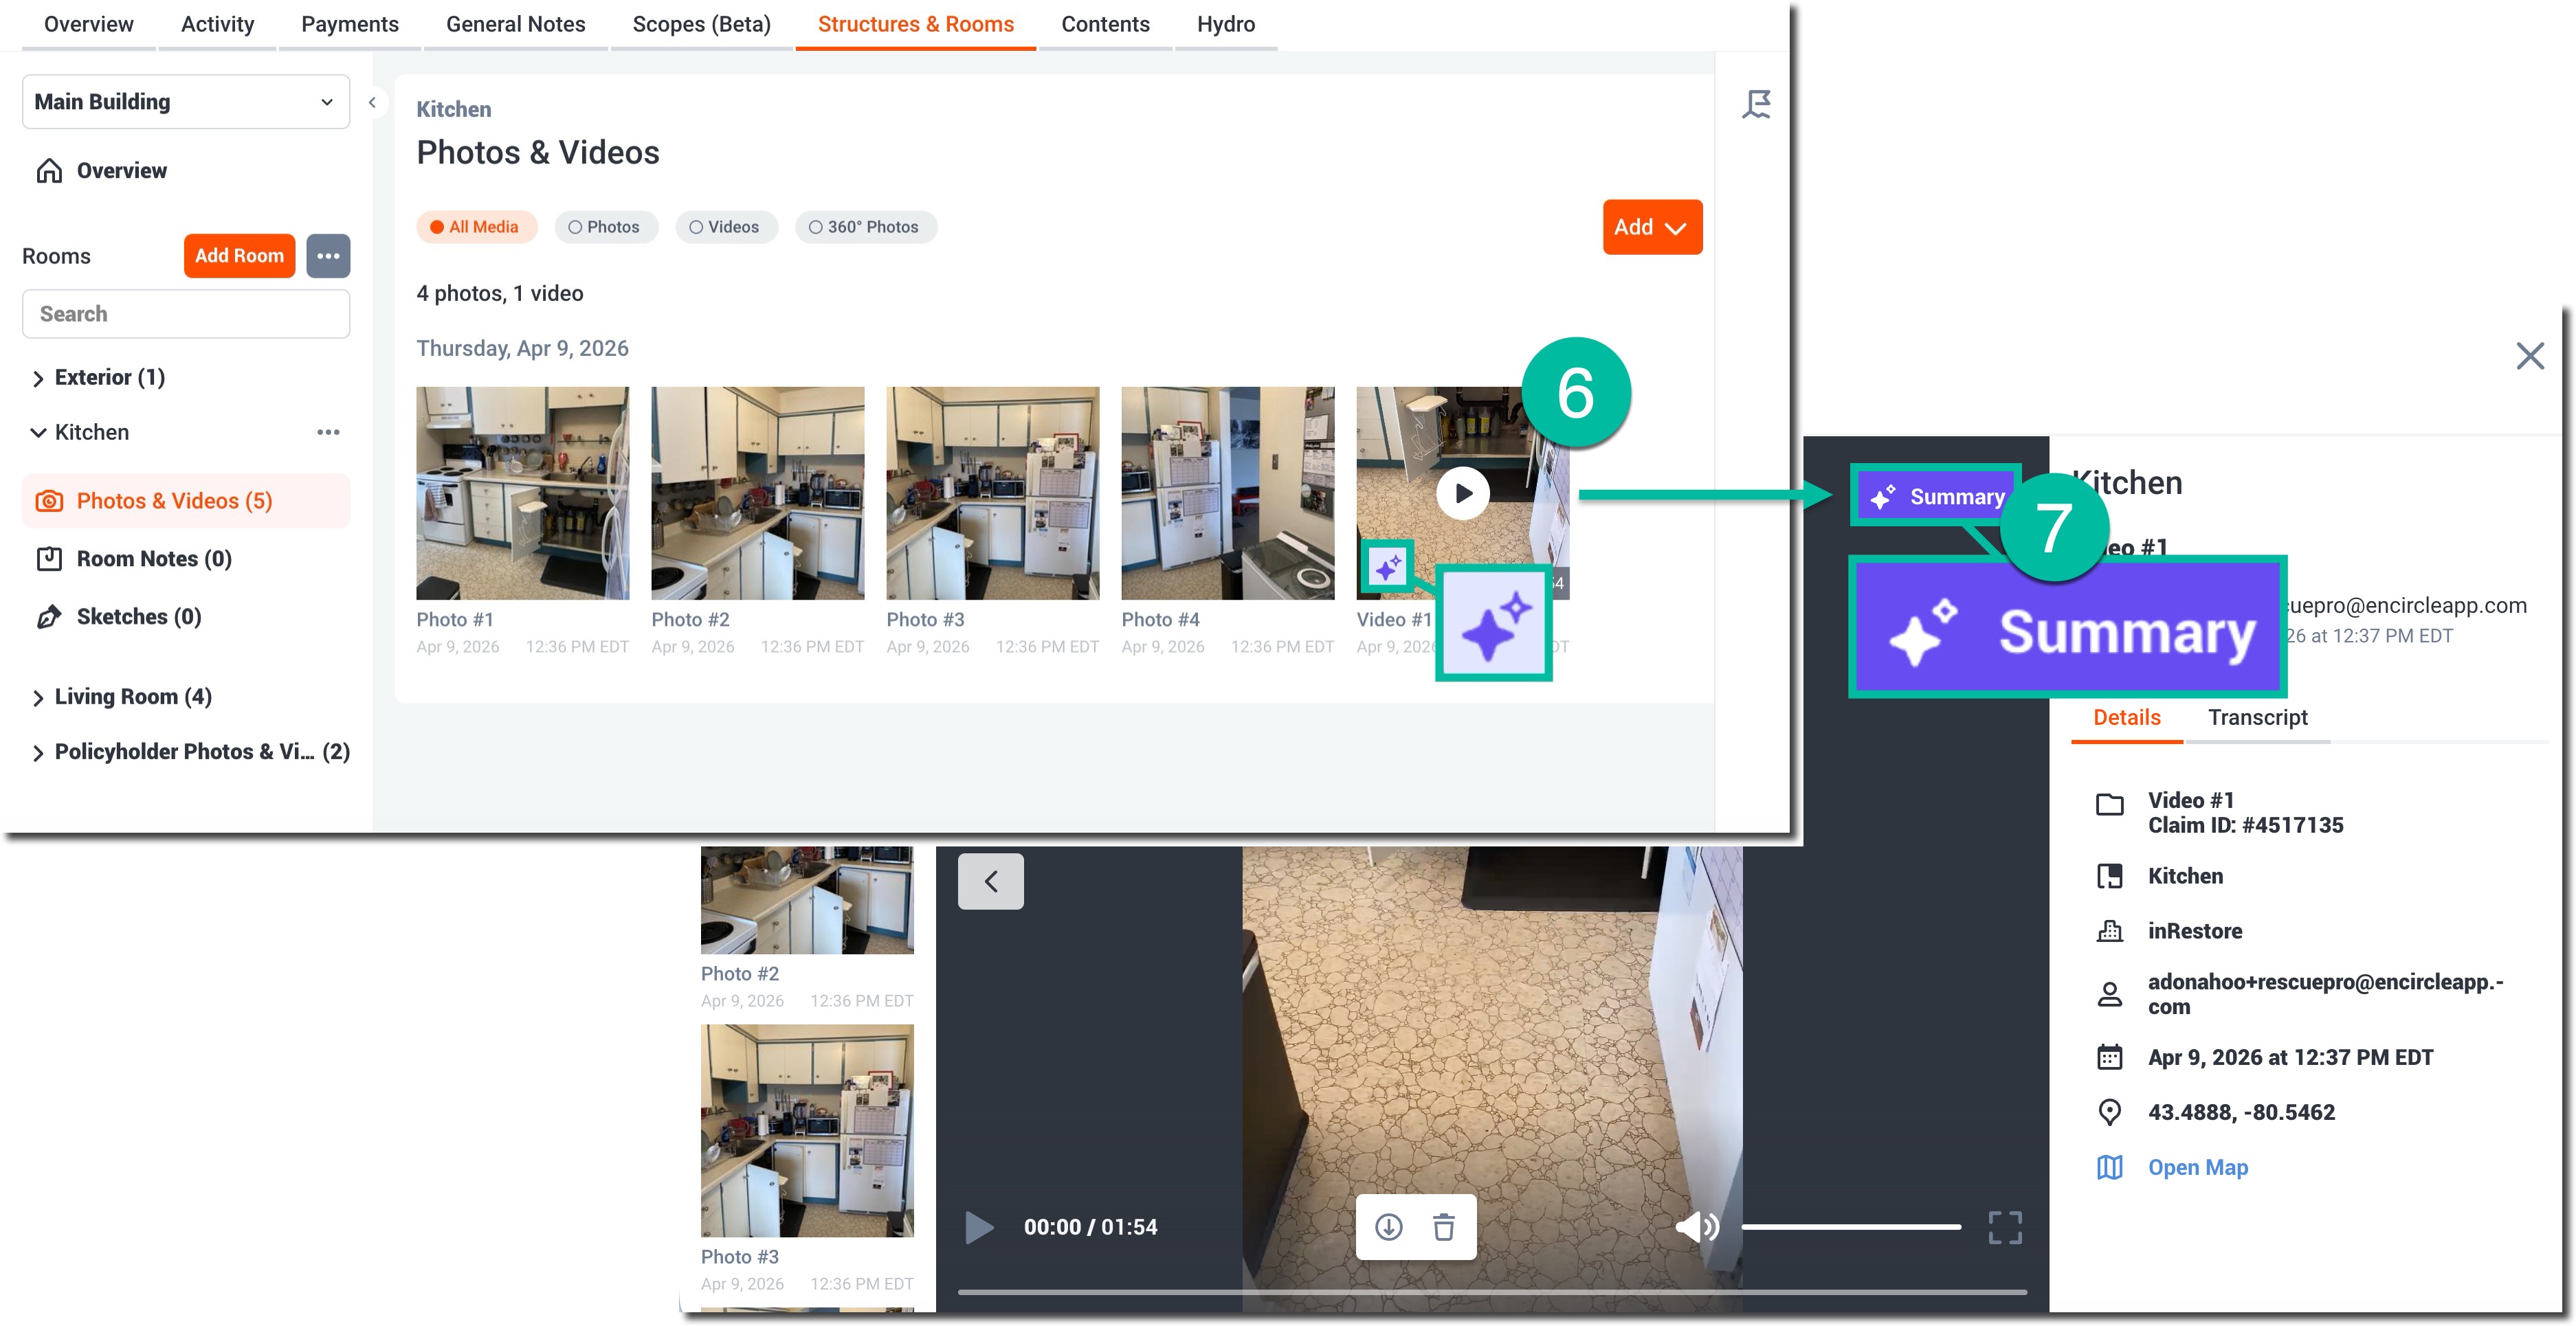Image resolution: width=2576 pixels, height=1326 pixels.
Task: Select the Photos media filter
Action: click(605, 227)
